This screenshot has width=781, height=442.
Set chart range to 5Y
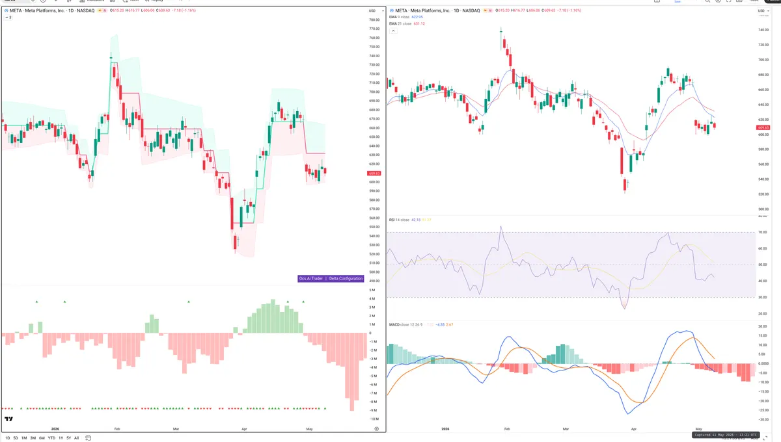click(x=68, y=438)
